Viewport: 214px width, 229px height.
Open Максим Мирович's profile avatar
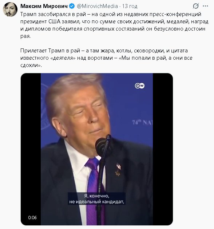coord(10,9)
